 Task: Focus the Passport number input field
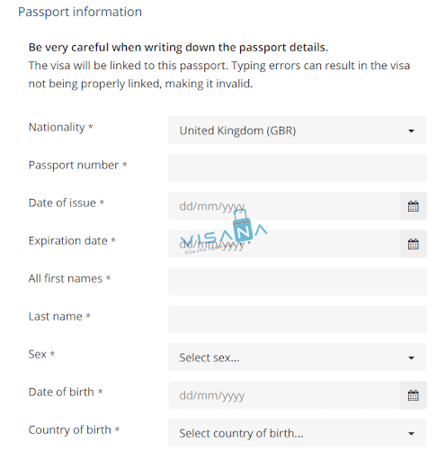[x=298, y=168]
